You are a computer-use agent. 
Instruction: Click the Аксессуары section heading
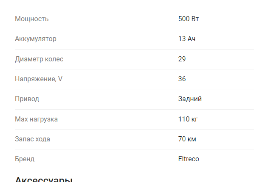44,179
